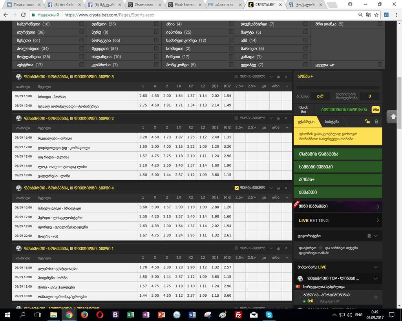Click the თამაშის დამატება button
Viewport: 402px width, 321px height.
click(x=338, y=154)
